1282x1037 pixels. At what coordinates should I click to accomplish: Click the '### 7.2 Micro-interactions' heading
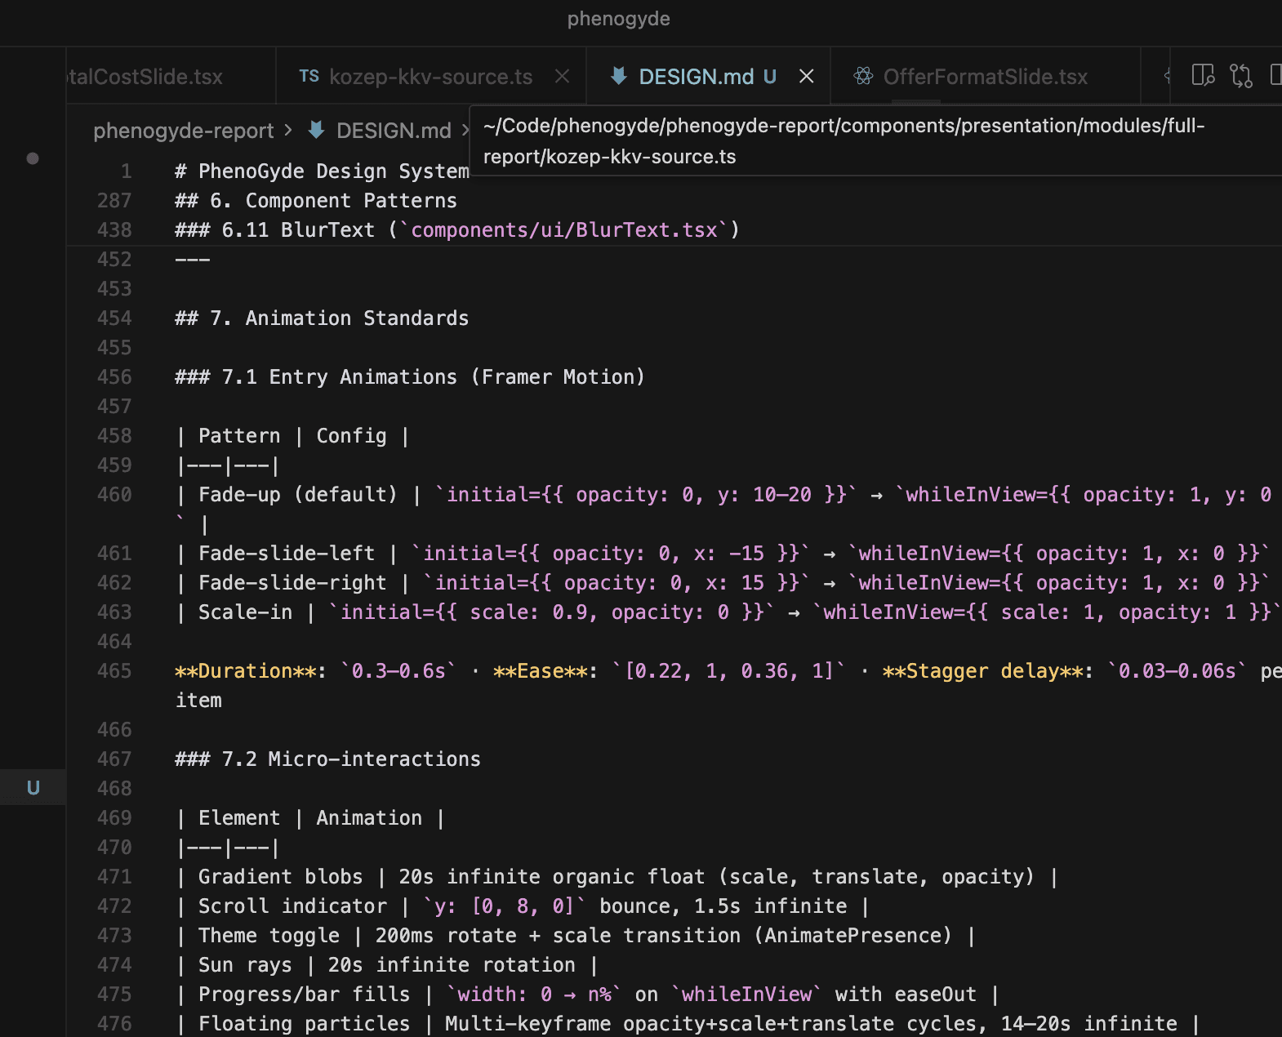327,759
